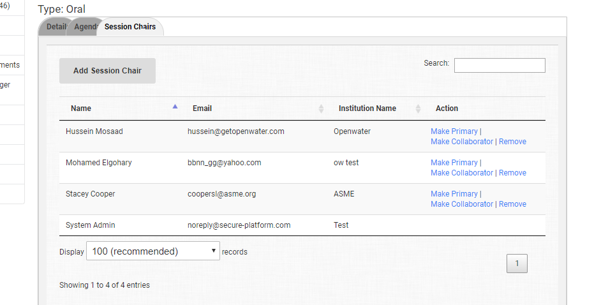
Task: Make Stacey Cooper primary
Action: click(454, 194)
